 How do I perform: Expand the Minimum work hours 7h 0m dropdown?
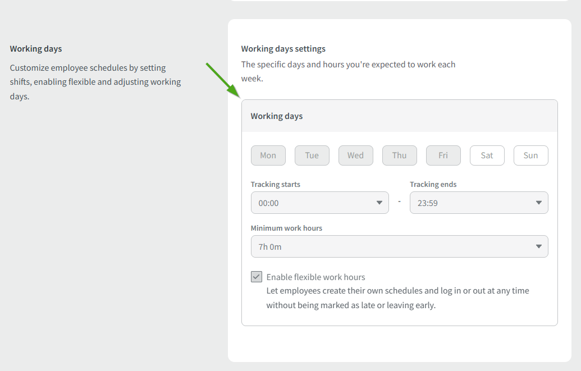click(399, 246)
